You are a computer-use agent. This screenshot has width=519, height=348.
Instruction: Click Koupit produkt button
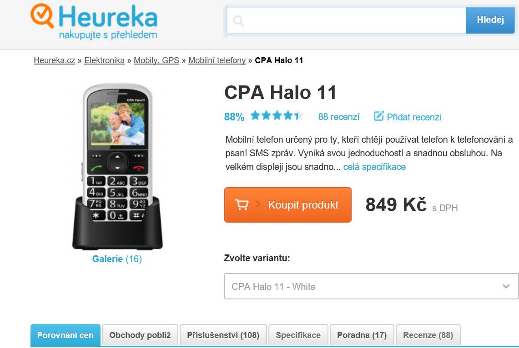pyautogui.click(x=287, y=205)
